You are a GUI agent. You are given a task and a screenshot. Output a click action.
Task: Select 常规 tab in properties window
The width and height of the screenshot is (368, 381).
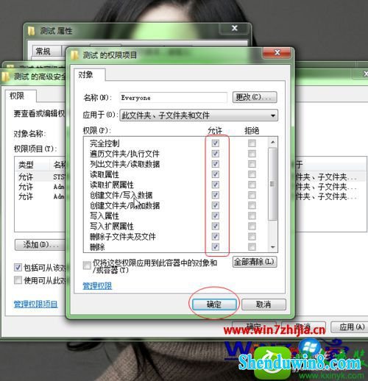46,51
